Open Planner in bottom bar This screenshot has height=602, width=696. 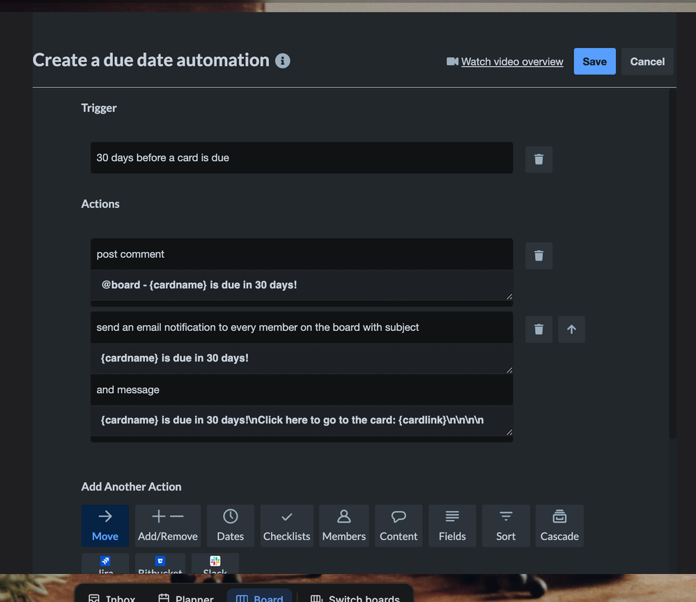(x=186, y=598)
